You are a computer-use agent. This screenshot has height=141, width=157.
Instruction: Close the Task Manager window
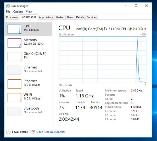146,6
